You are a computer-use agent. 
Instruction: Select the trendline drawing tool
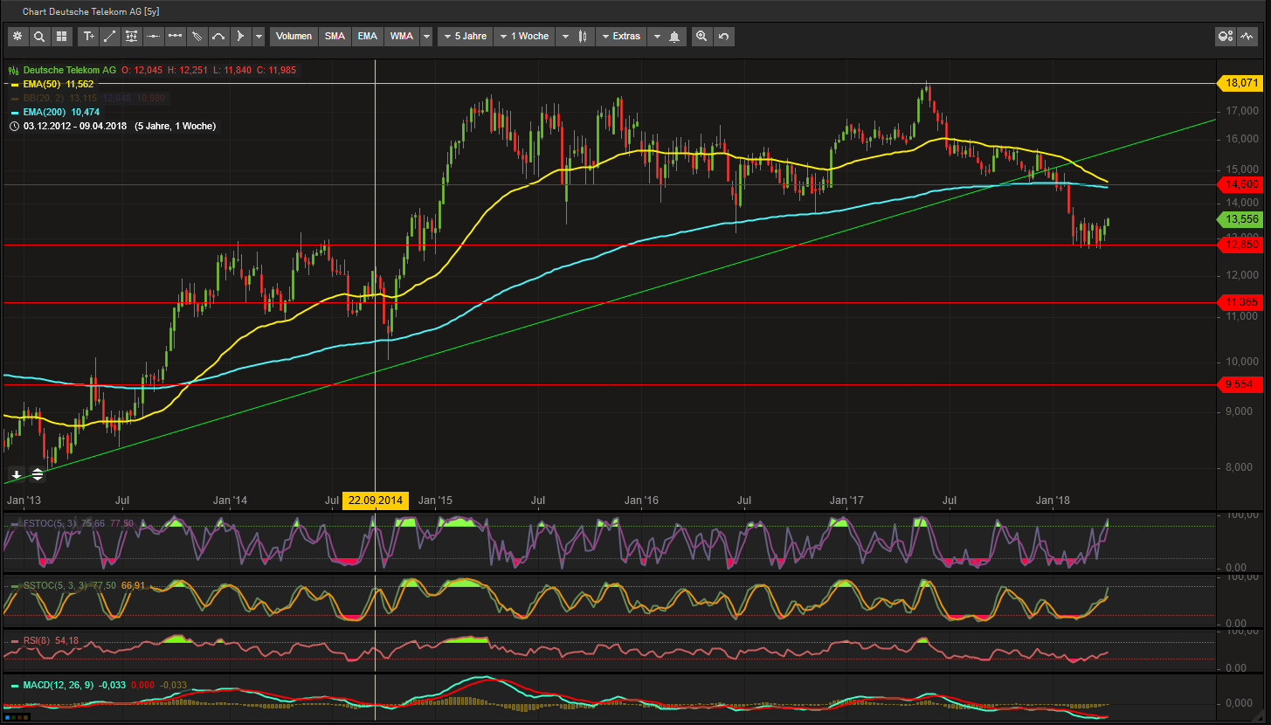click(x=108, y=36)
